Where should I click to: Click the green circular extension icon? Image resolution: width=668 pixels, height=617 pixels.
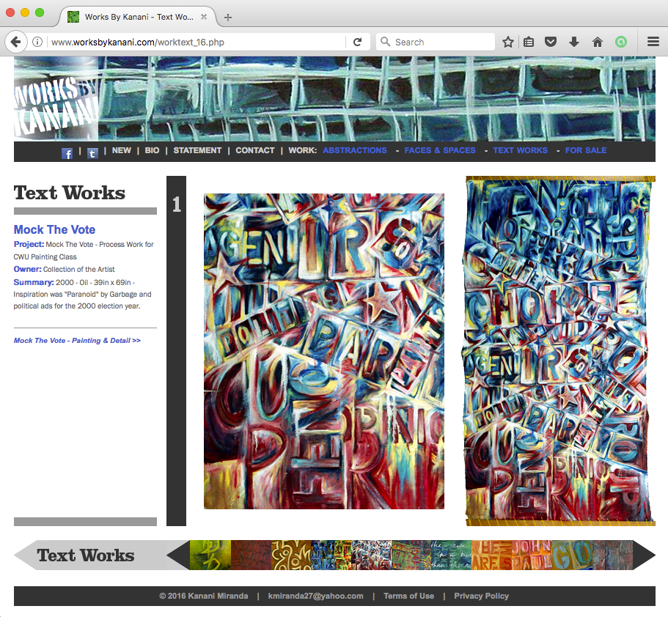pos(621,42)
